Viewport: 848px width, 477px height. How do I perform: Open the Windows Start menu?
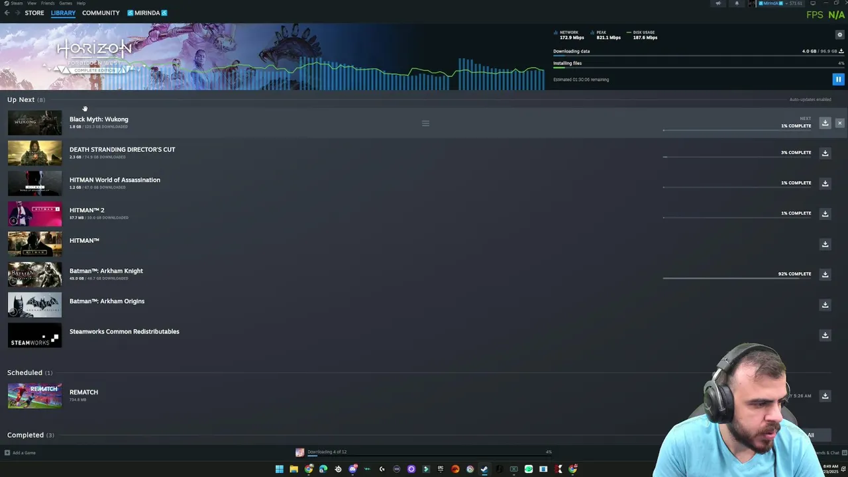(279, 469)
